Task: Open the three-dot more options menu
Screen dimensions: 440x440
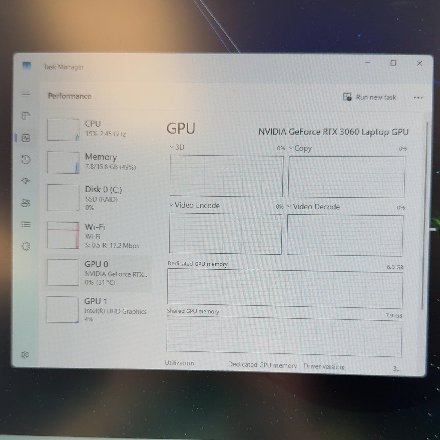Action: coord(418,98)
